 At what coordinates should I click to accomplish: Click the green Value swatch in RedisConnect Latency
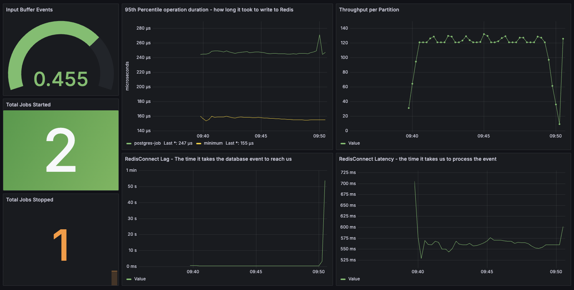343,279
